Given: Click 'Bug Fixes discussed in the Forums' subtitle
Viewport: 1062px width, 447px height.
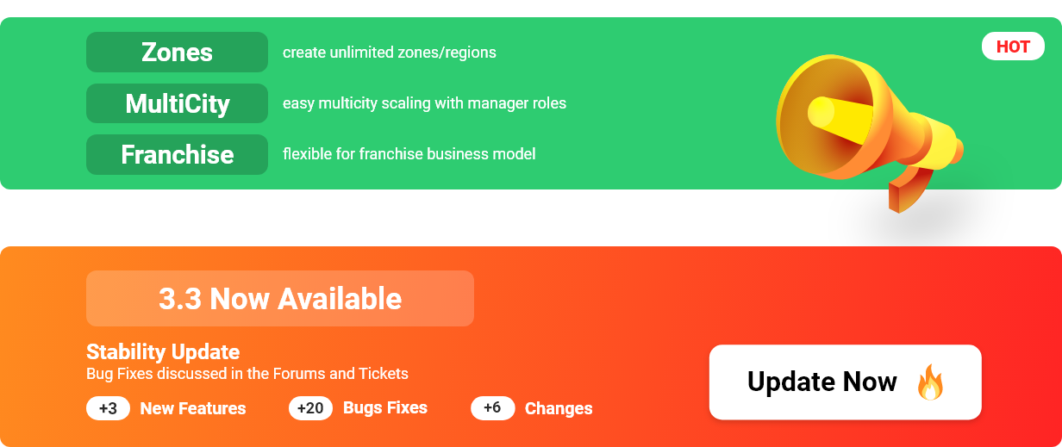Looking at the screenshot, I should [x=247, y=374].
